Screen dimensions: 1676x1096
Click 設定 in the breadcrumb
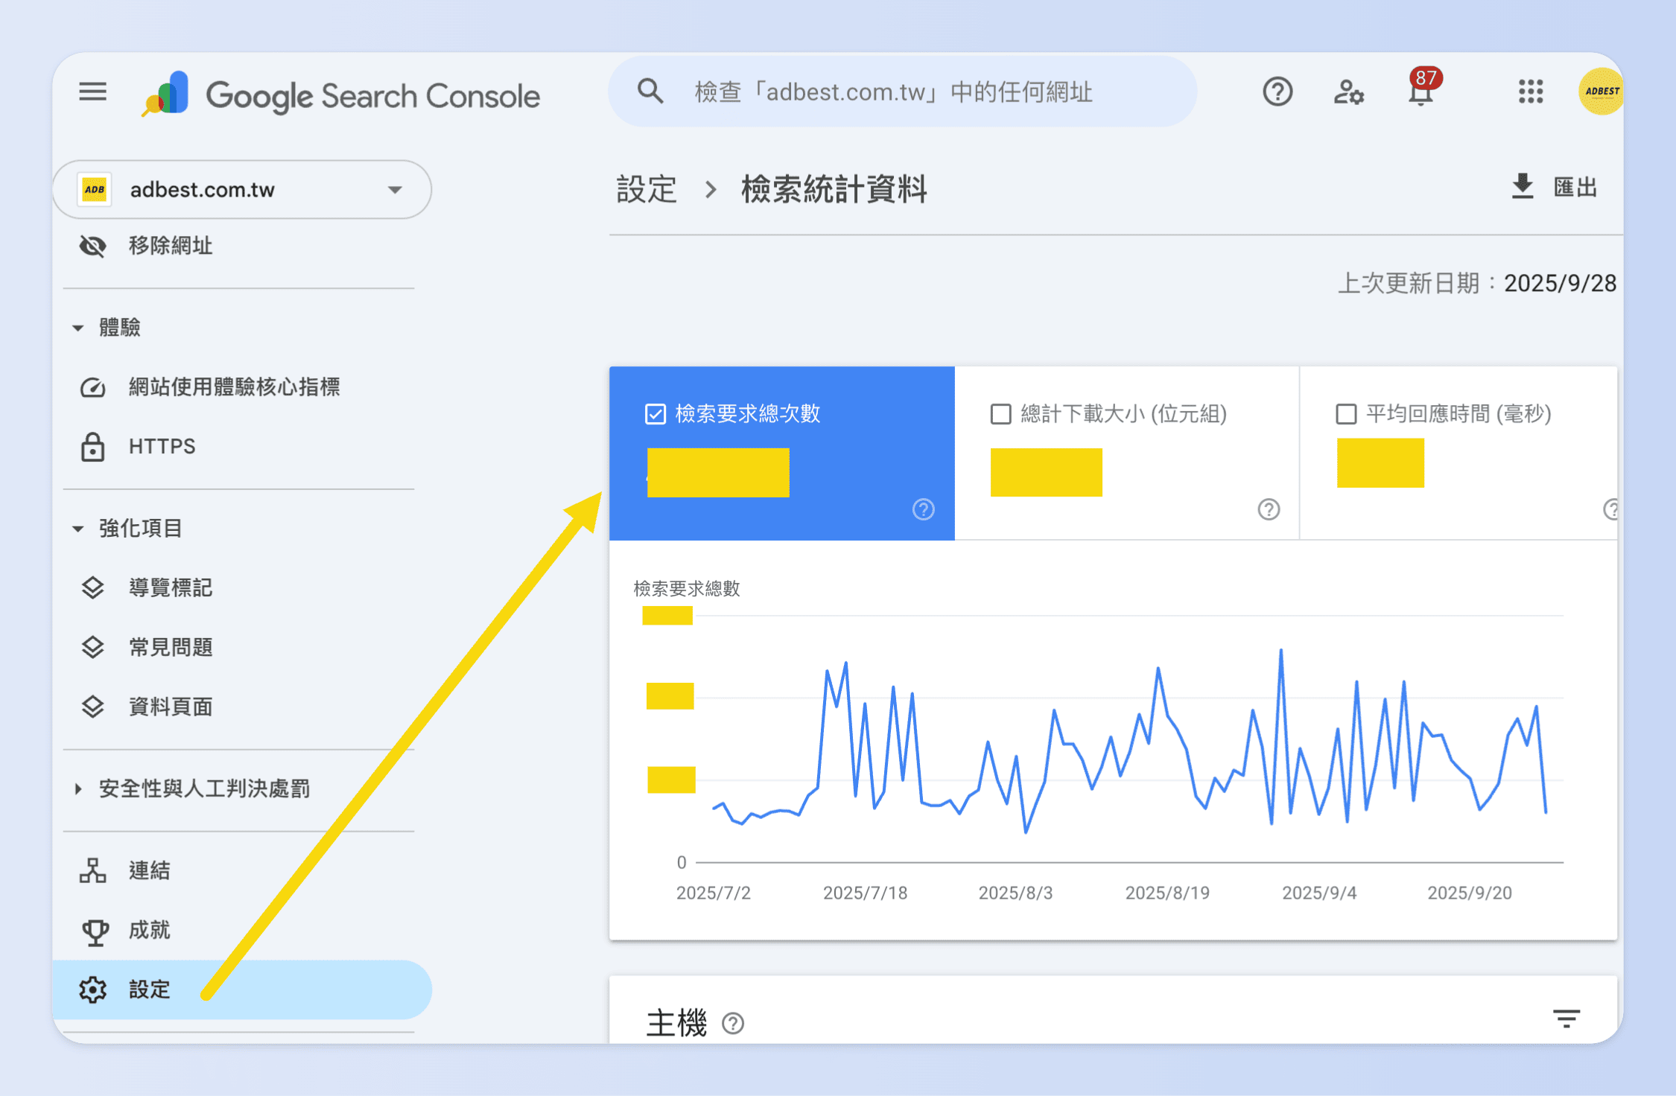[645, 190]
